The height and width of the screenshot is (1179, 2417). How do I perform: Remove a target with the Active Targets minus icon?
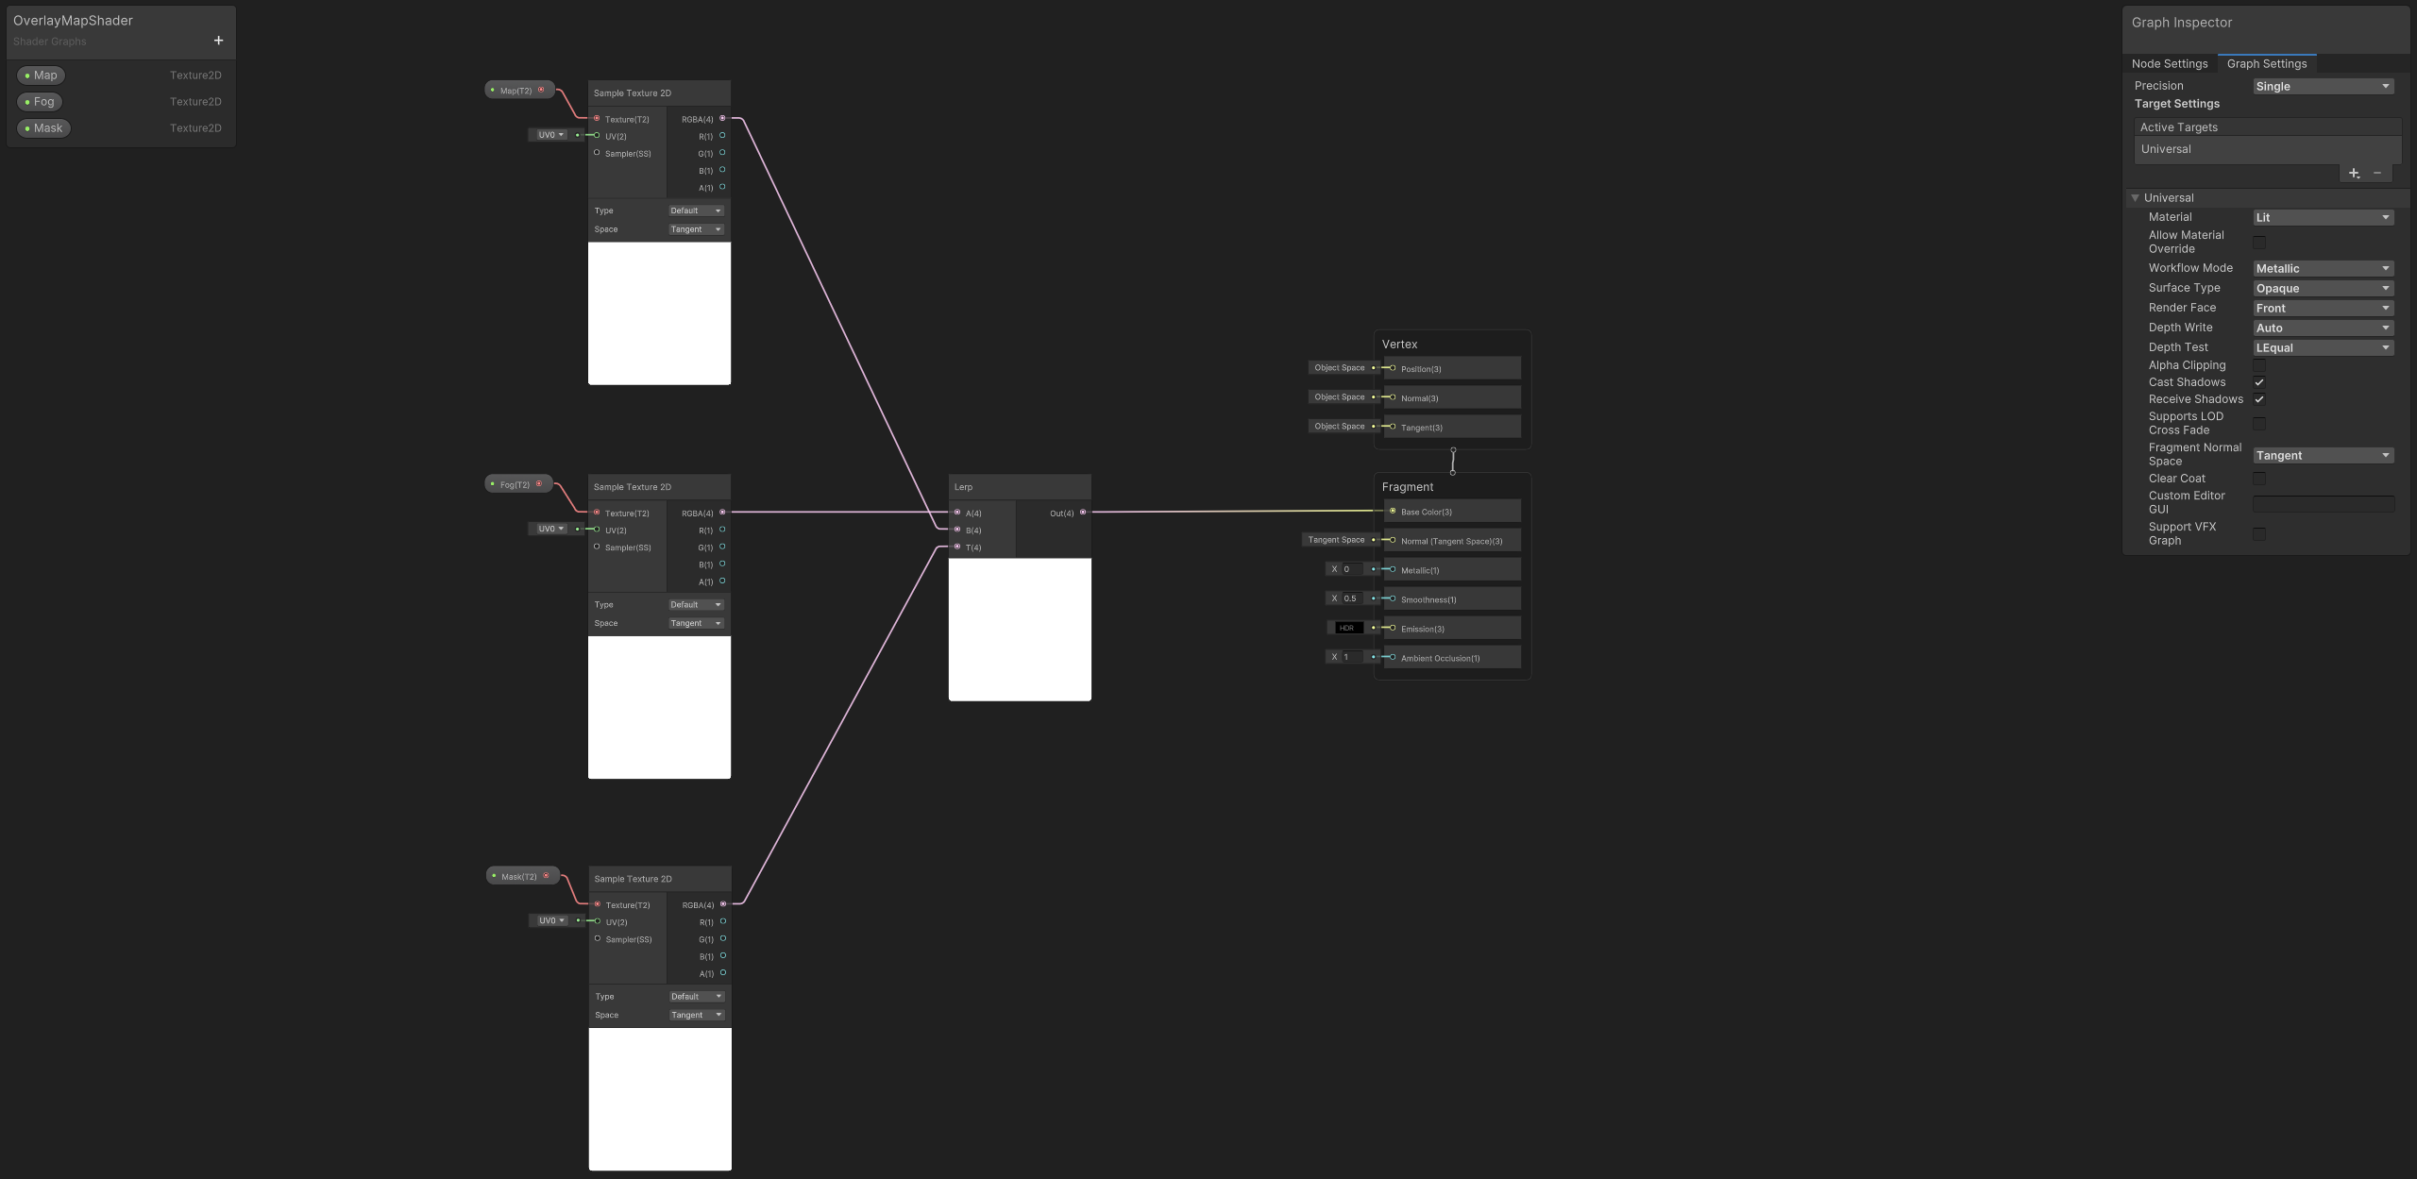(x=2377, y=173)
